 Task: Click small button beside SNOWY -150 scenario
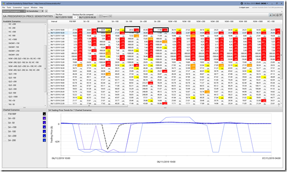point(5,47)
